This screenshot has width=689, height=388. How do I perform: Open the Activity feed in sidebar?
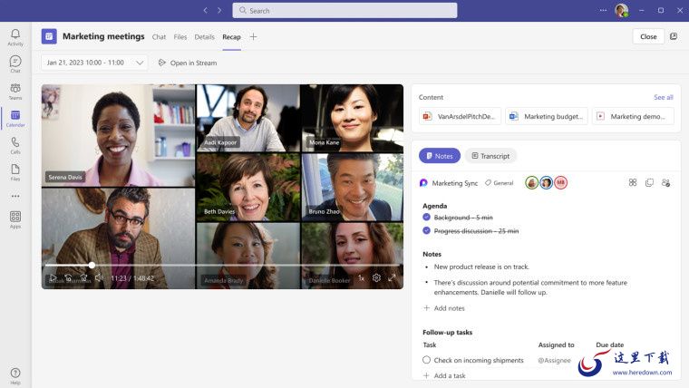tap(15, 37)
